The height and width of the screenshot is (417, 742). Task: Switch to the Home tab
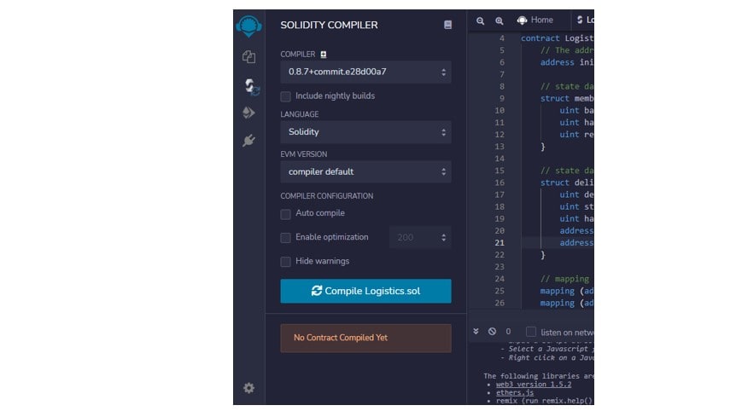[x=535, y=20]
